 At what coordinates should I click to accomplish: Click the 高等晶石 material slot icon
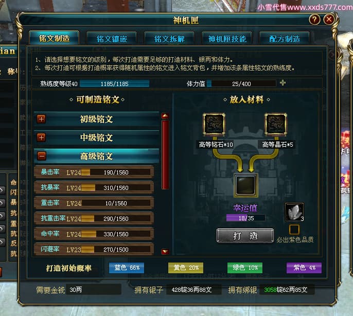pos(276,124)
